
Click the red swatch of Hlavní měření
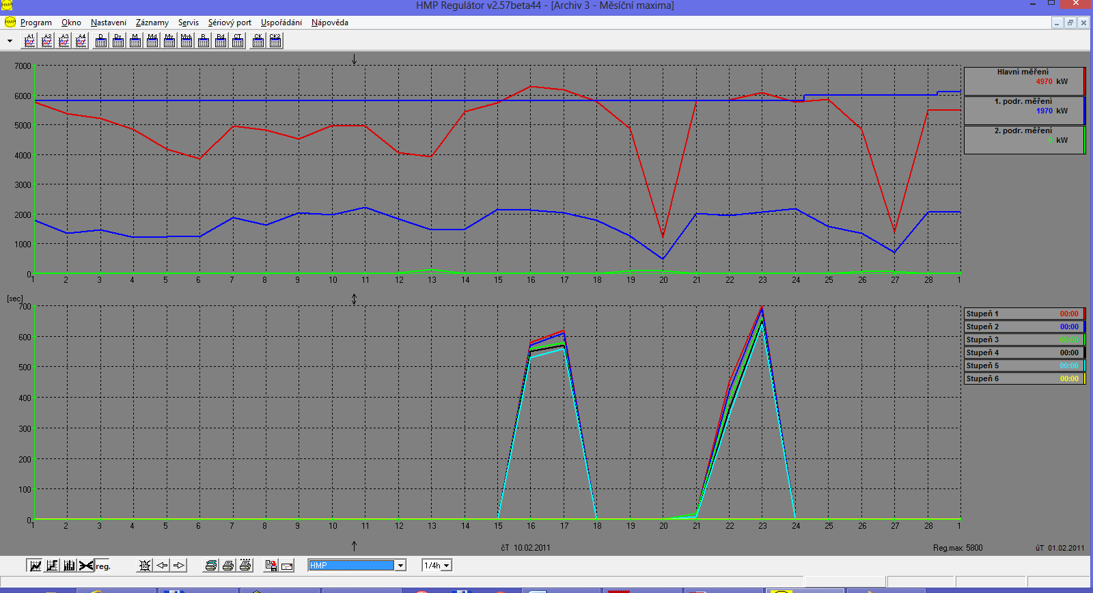tap(1085, 81)
